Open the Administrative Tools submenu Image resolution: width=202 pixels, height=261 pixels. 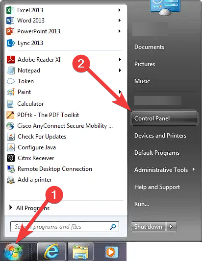click(x=165, y=170)
